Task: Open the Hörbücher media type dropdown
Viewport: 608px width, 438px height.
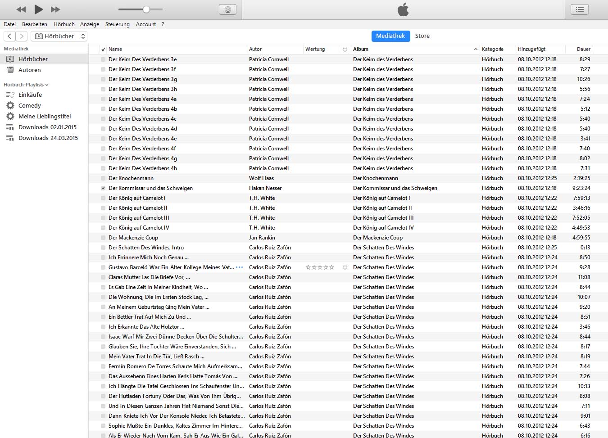Action: [x=59, y=36]
